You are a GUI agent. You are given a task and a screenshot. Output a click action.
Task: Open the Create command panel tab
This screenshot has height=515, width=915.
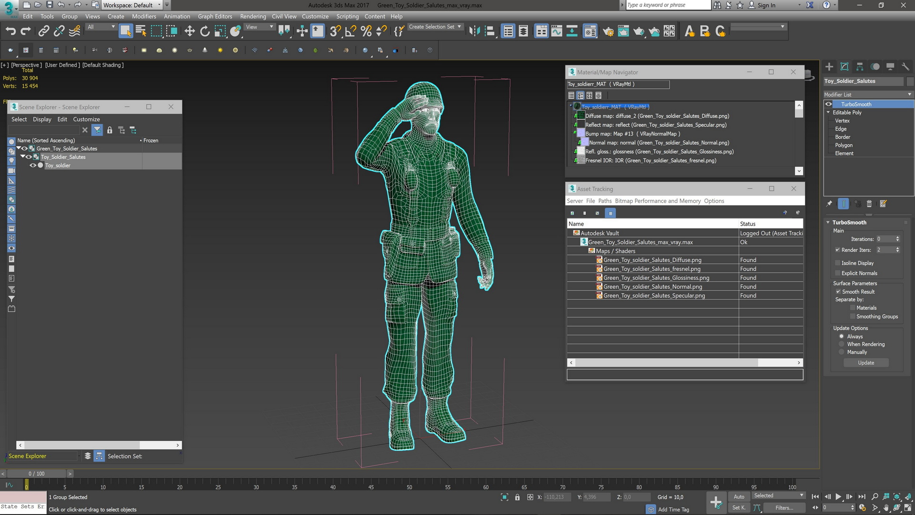[x=829, y=67]
